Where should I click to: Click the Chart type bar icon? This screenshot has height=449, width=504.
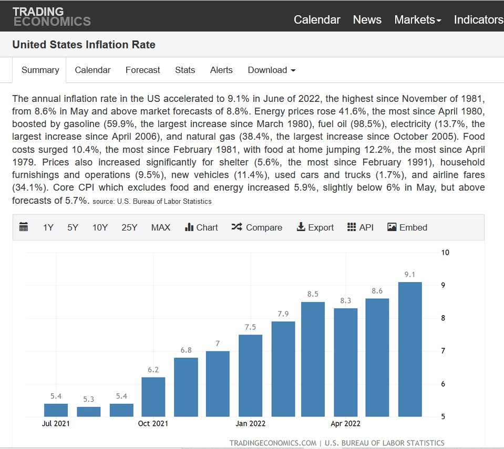[190, 227]
